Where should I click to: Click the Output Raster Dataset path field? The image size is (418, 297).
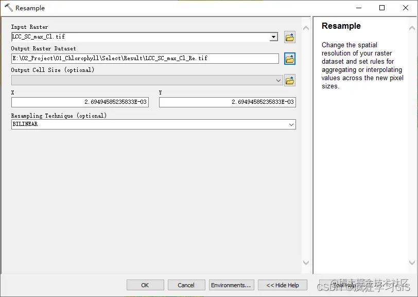145,59
